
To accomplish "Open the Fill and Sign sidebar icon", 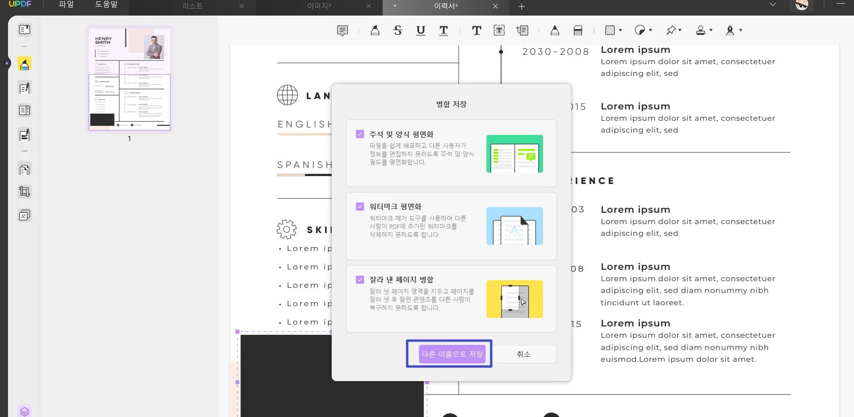I will pyautogui.click(x=25, y=135).
